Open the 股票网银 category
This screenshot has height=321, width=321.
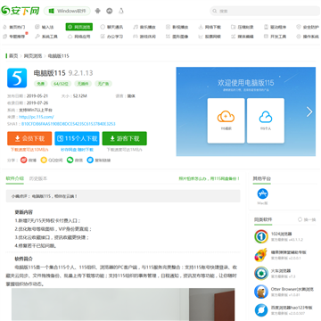(210, 37)
